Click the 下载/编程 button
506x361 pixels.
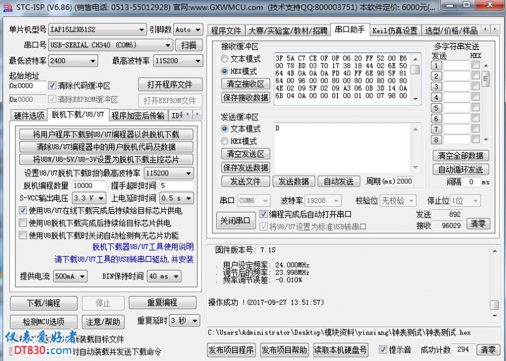[x=44, y=303]
